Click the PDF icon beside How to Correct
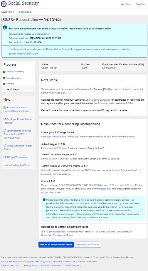 click(5, 107)
